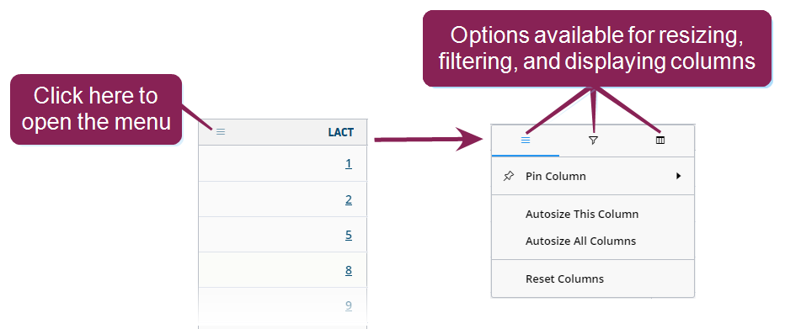Click the 'Click here to open the menu' callout
The image size is (785, 329).
click(96, 109)
